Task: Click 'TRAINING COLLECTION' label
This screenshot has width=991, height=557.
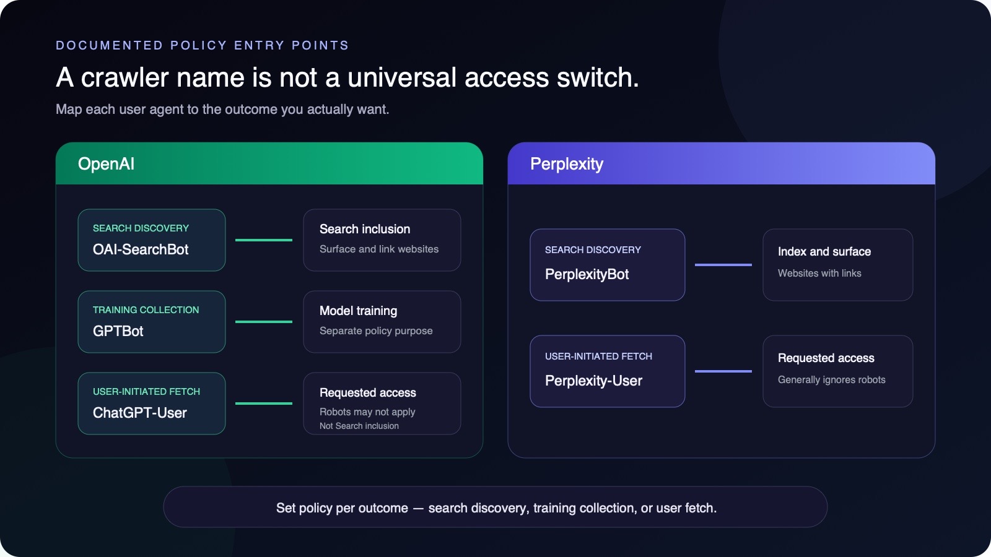Action: pyautogui.click(x=146, y=309)
